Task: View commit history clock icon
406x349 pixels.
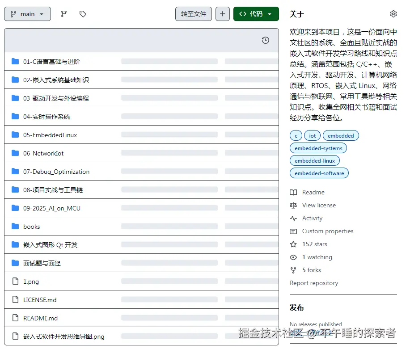Action: [266, 40]
